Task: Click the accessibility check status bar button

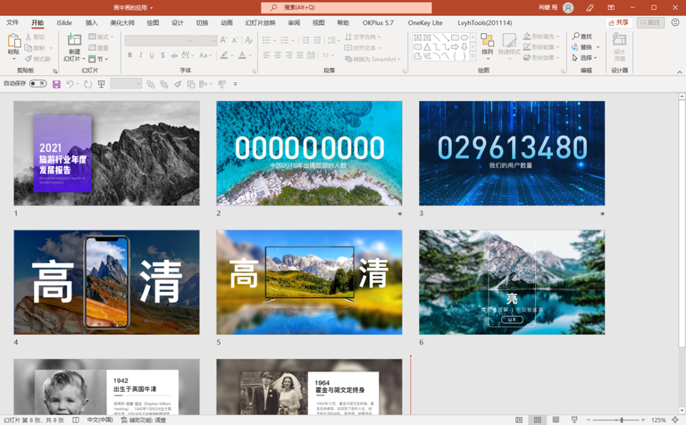Action: coord(143,420)
